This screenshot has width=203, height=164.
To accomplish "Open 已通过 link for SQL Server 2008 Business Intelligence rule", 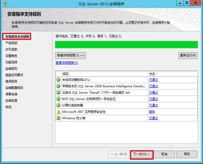I will click(153, 86).
